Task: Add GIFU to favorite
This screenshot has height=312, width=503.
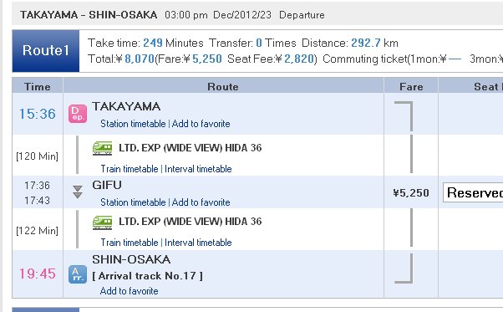Action: (201, 202)
